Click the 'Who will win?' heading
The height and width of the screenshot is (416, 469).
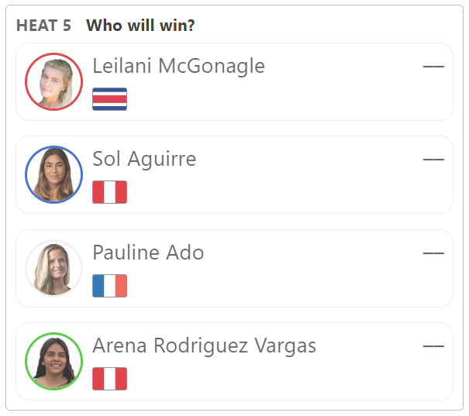pos(140,26)
